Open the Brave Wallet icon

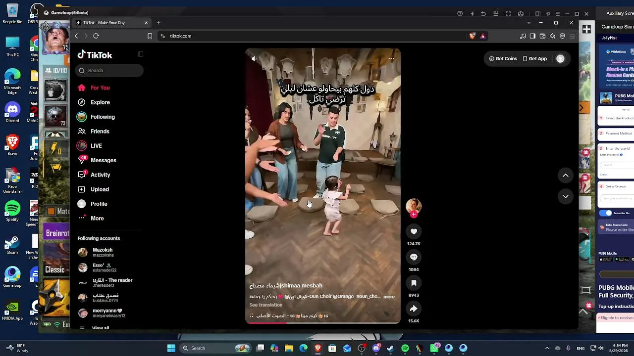pyautogui.click(x=542, y=36)
